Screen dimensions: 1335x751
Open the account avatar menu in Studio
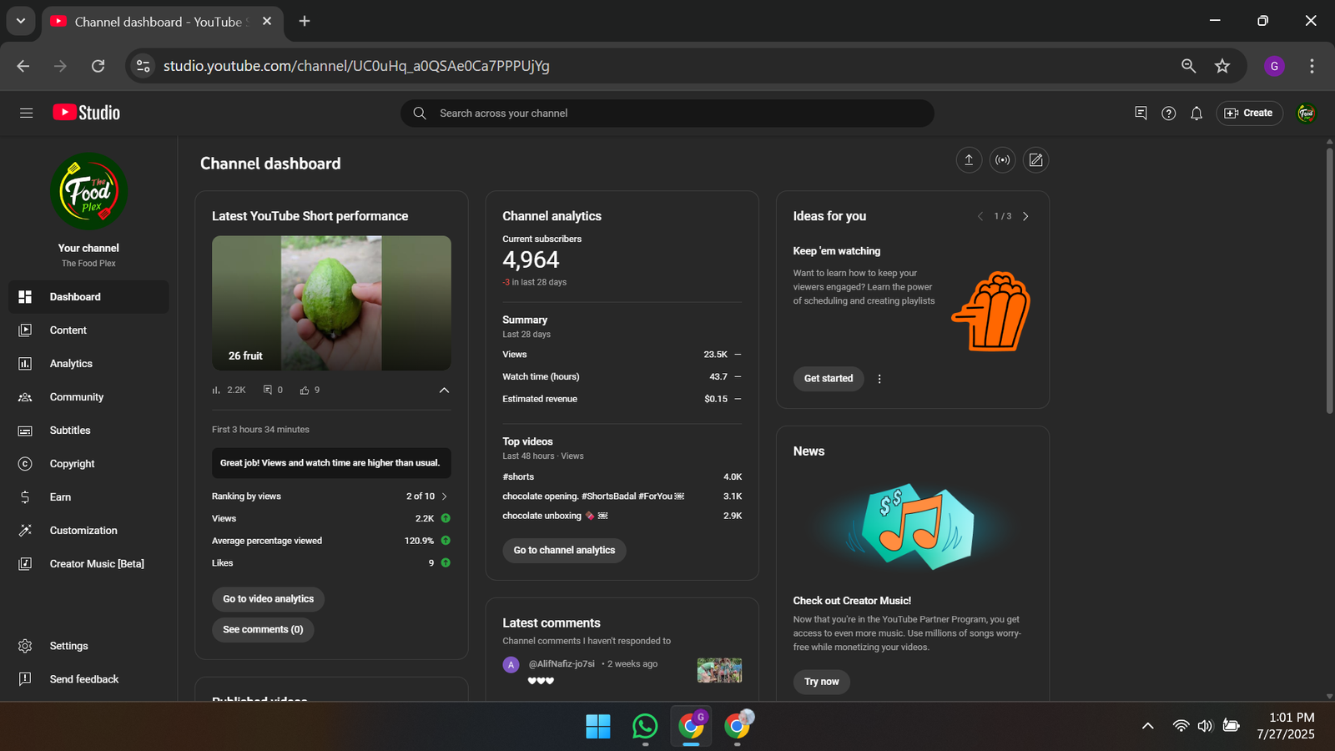pyautogui.click(x=1307, y=113)
